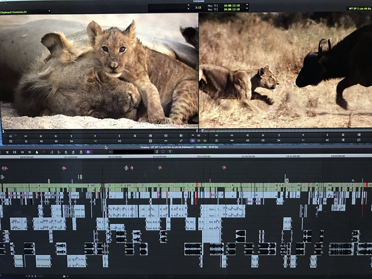Click the 3:15 duration readout
The image size is (372, 279).
click(198, 7)
